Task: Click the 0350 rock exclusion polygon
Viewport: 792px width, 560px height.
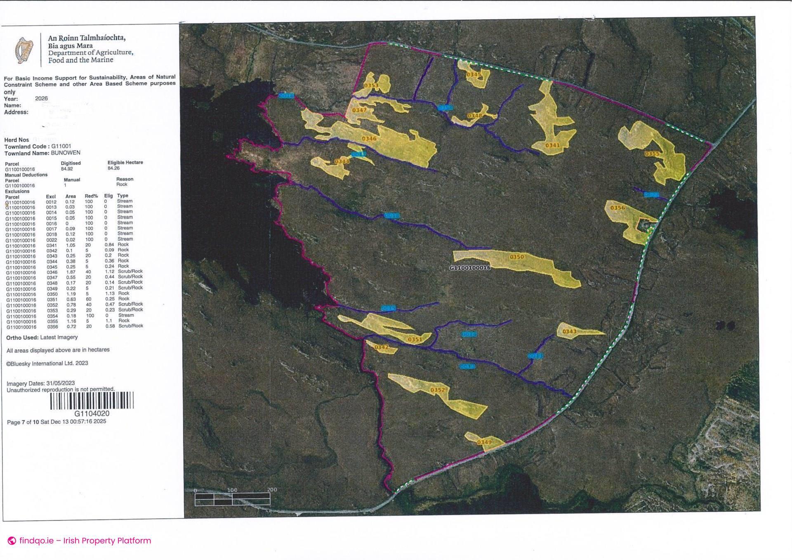Action: pyautogui.click(x=517, y=256)
